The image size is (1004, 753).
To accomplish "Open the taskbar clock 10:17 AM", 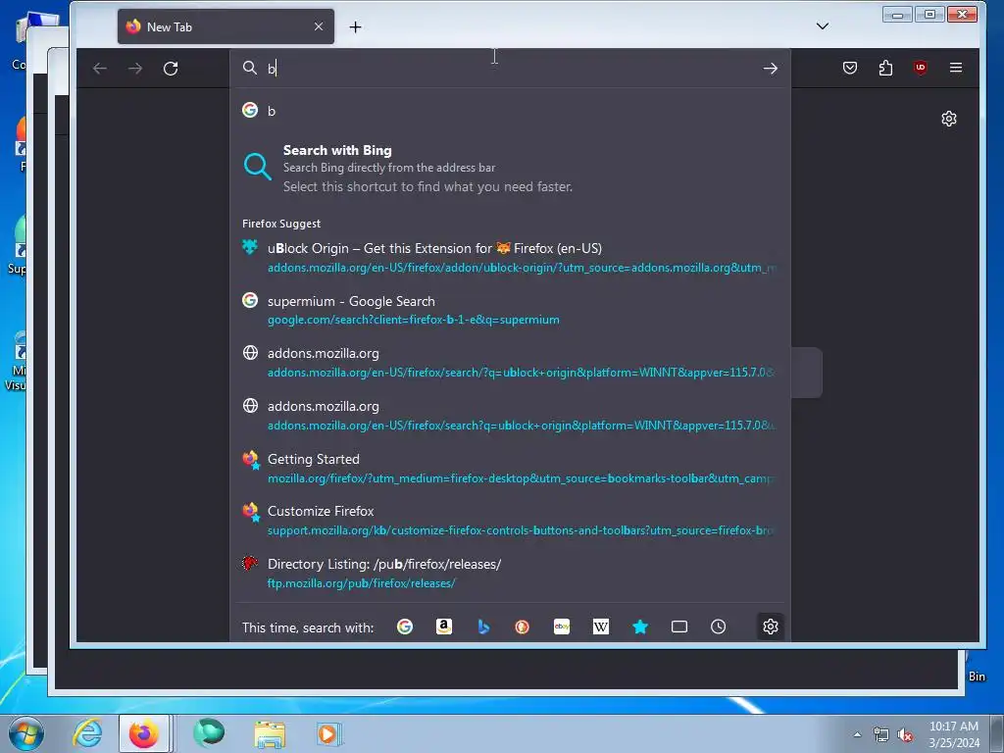I will click(x=953, y=733).
